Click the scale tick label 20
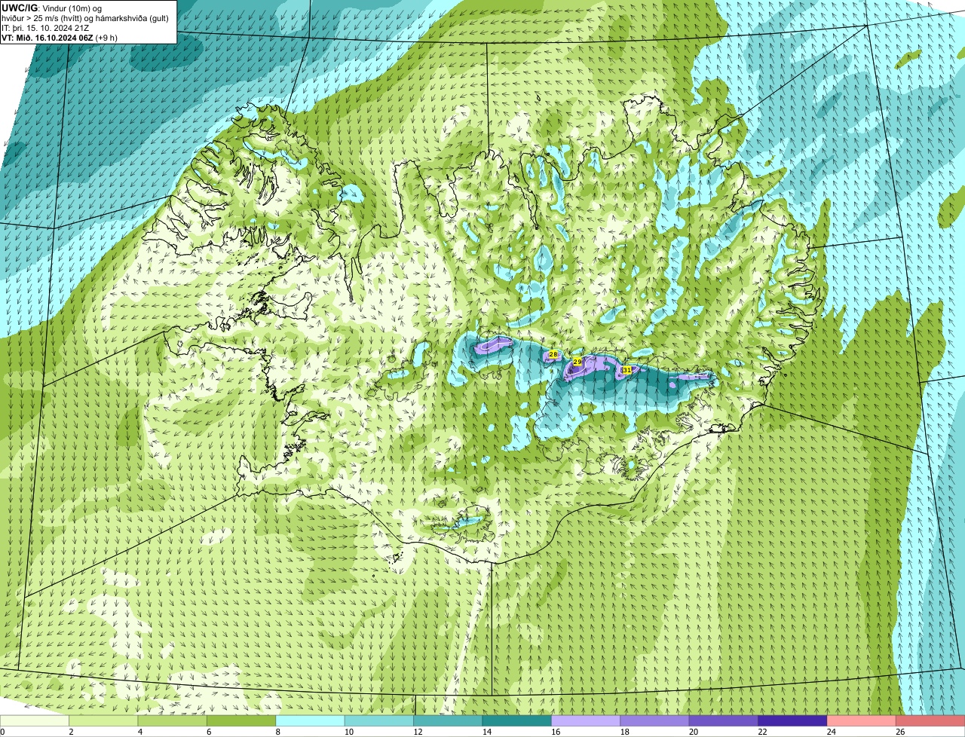 click(x=693, y=732)
